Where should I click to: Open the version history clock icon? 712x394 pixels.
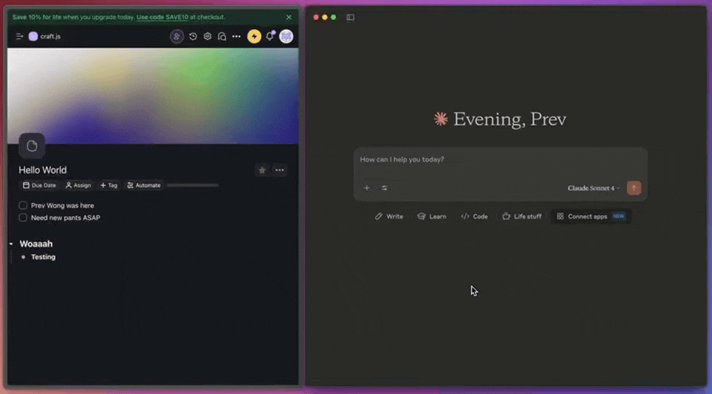[x=193, y=36]
